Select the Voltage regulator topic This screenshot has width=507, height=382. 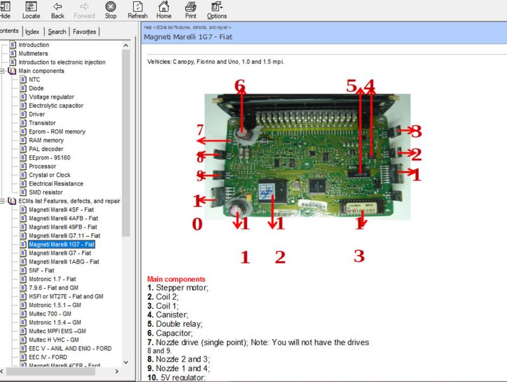[55, 97]
